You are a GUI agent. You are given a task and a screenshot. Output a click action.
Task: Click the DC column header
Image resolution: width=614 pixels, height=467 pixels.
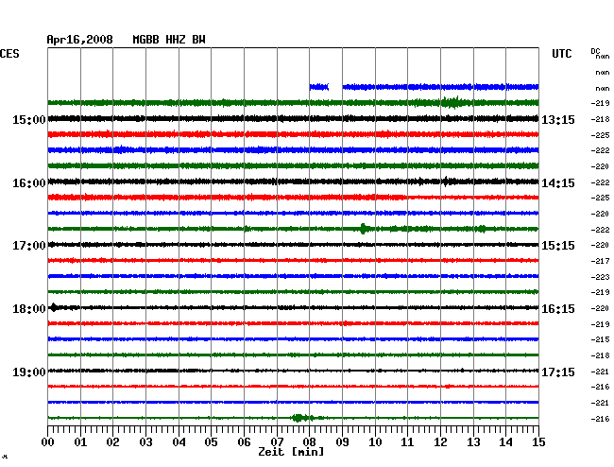tap(595, 51)
